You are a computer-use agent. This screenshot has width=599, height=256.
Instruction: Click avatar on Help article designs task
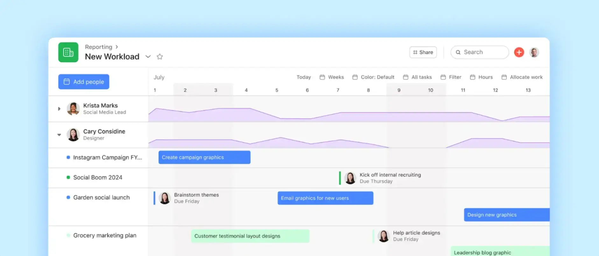click(x=384, y=236)
